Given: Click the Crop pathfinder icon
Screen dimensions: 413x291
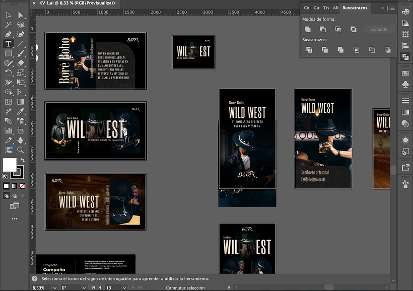Looking at the screenshot, I should (356, 50).
